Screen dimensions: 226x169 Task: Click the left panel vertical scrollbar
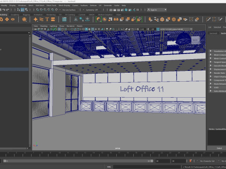coord(30,91)
